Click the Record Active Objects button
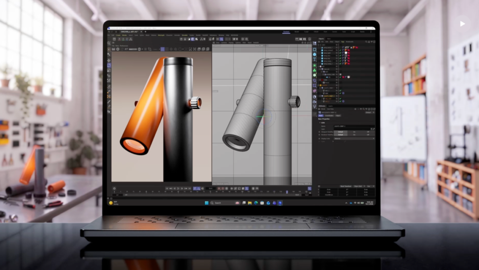The width and height of the screenshot is (479, 270). coord(219,189)
